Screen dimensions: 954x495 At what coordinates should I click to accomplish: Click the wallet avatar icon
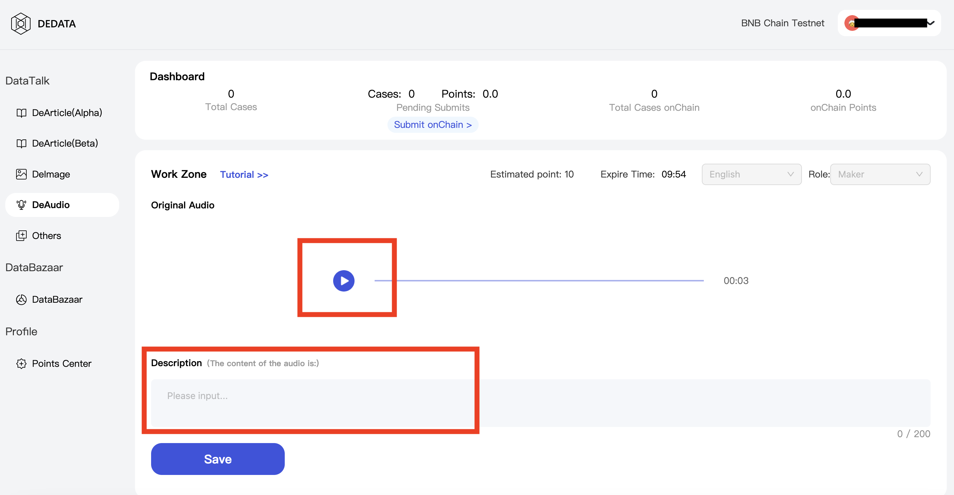point(851,23)
